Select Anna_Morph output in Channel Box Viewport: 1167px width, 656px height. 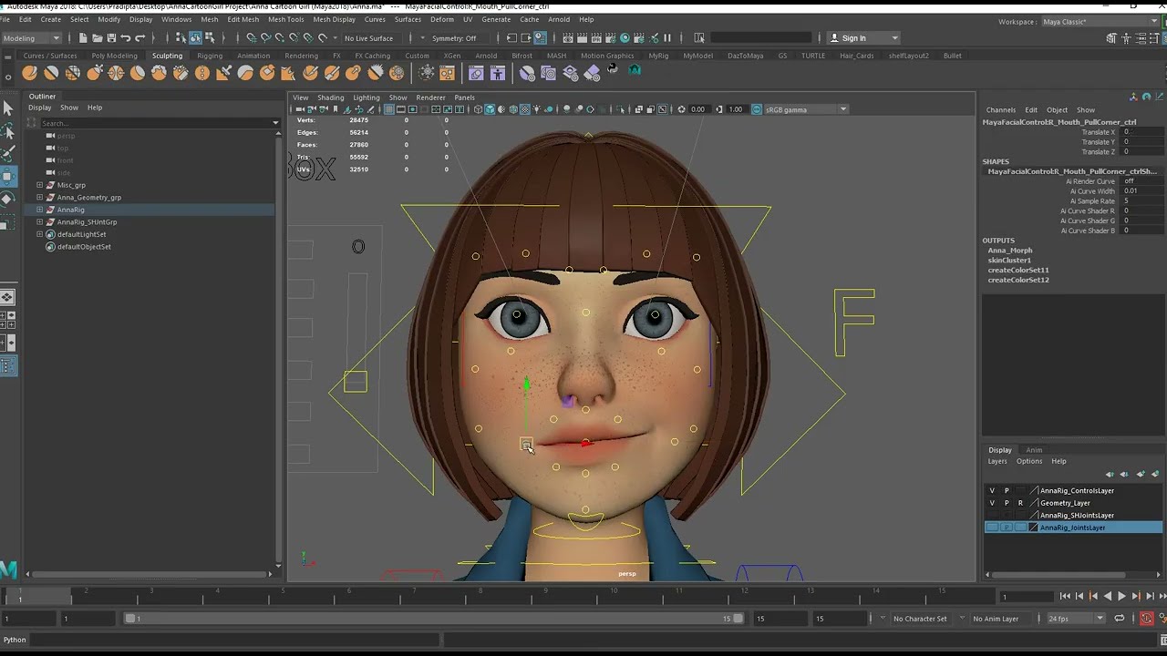click(x=1010, y=251)
